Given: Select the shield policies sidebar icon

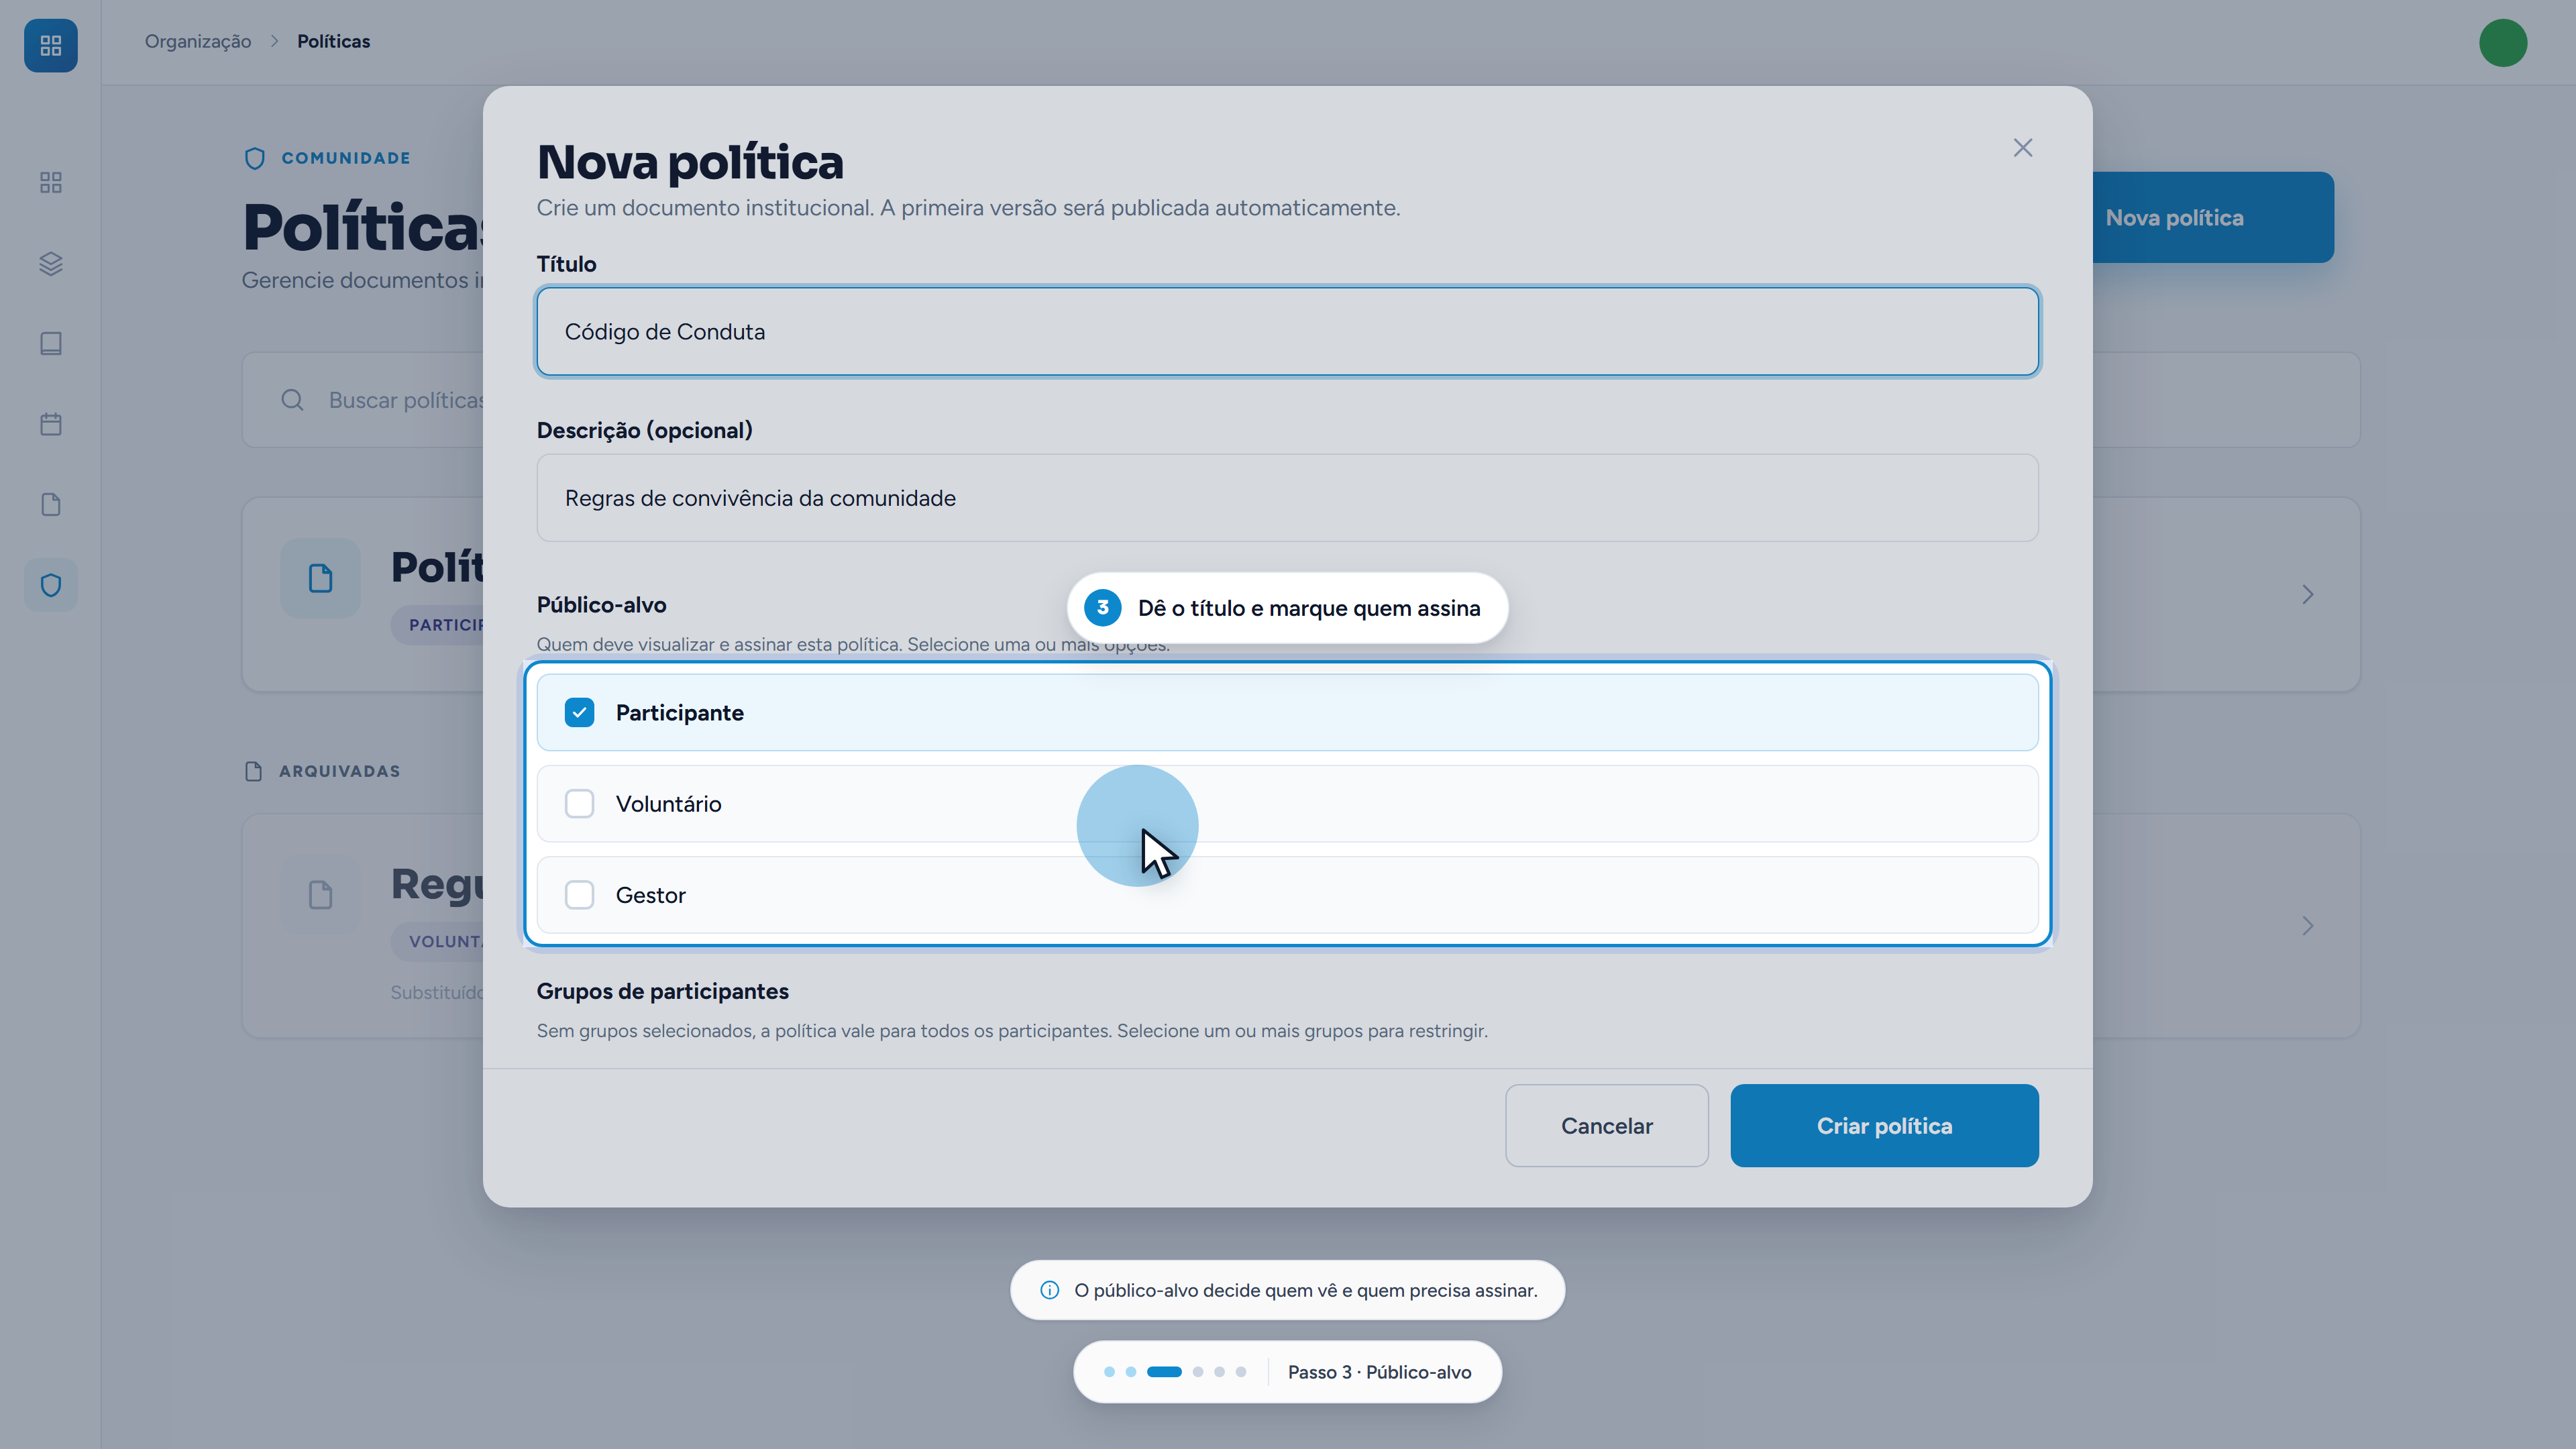Looking at the screenshot, I should pos(50,585).
